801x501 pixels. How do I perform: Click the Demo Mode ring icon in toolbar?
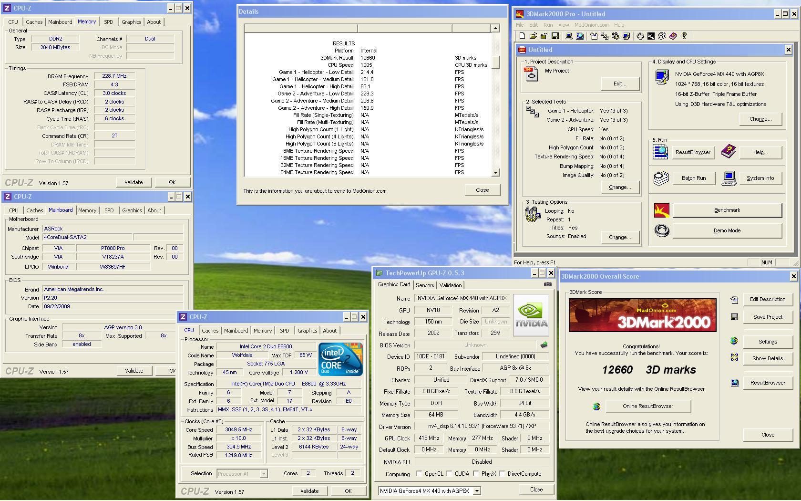(640, 36)
